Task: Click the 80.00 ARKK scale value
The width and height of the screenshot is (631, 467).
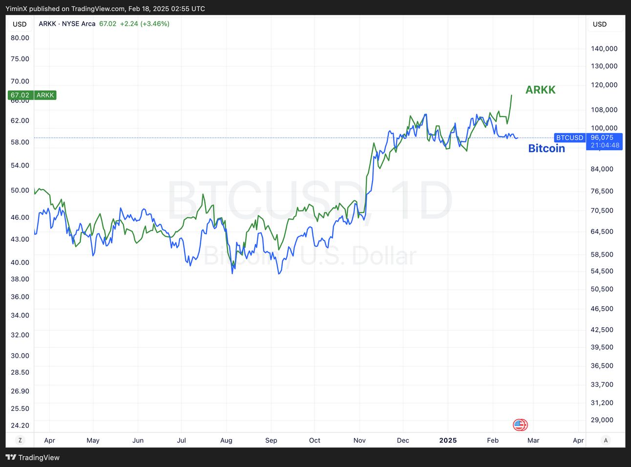Action: tap(20, 38)
